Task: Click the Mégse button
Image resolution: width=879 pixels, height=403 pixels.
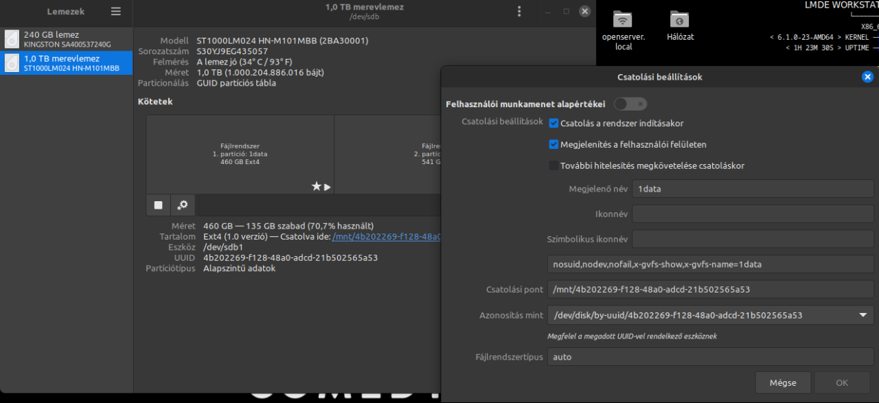Action: coord(783,382)
